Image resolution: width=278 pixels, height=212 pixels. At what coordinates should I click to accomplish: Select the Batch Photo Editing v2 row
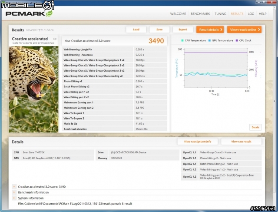tap(114, 86)
